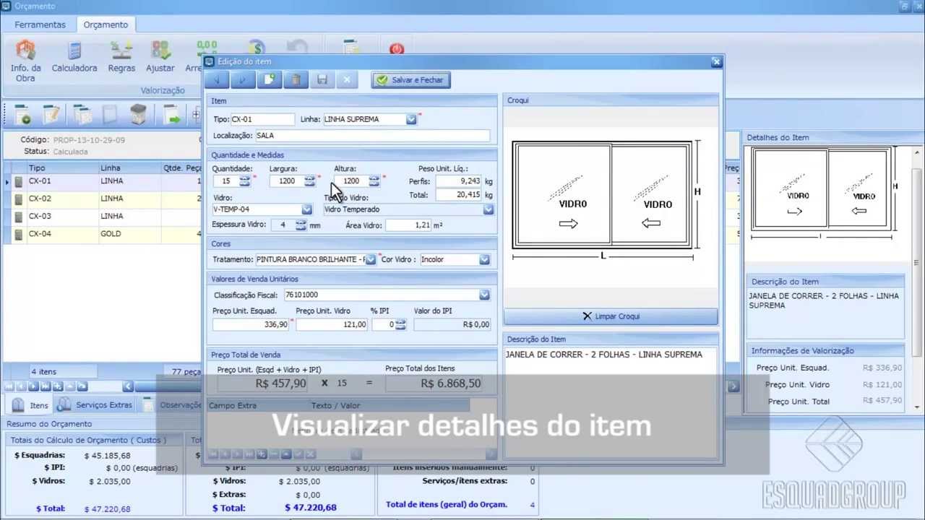This screenshot has width=925, height=520.
Task: Click the Largura spinner arrows
Action: (x=310, y=181)
